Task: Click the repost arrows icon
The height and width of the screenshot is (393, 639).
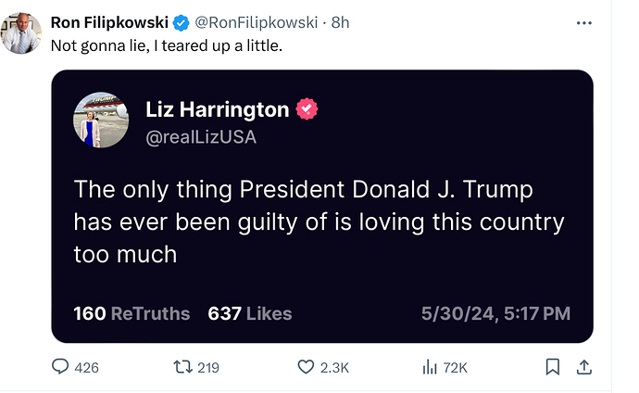Action: [182, 367]
